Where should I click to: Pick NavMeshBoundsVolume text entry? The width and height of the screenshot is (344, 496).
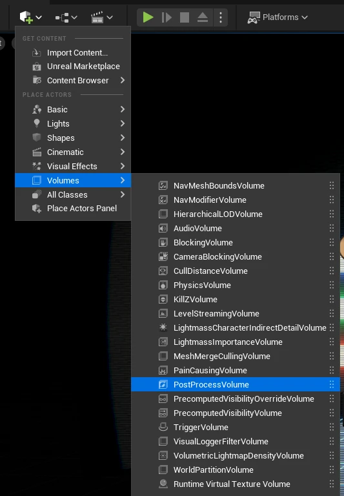point(219,186)
